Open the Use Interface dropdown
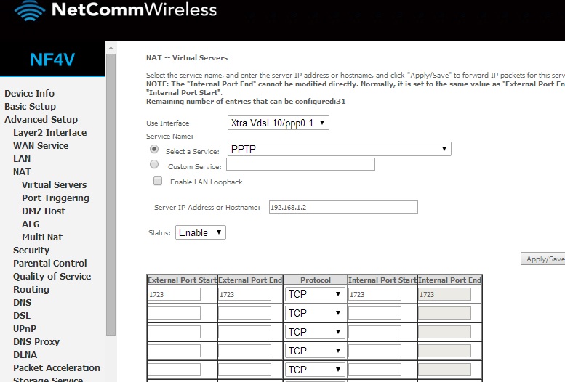Screen dimensions: 565x382 (x=278, y=123)
